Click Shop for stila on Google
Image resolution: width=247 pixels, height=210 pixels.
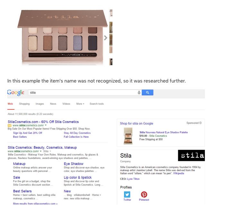[x=137, y=123]
